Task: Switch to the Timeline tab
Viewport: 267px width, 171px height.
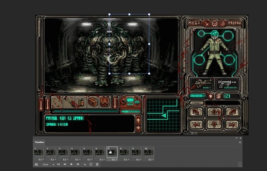Action: 40,142
